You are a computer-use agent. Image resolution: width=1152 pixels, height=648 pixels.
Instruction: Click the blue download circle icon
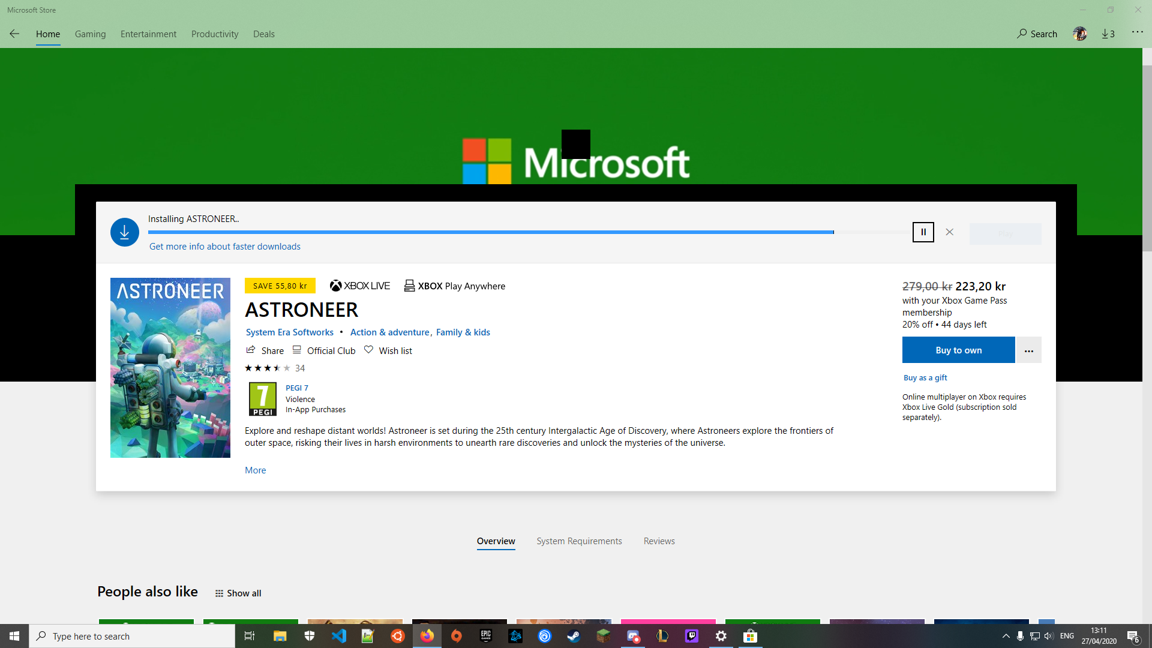pyautogui.click(x=125, y=232)
